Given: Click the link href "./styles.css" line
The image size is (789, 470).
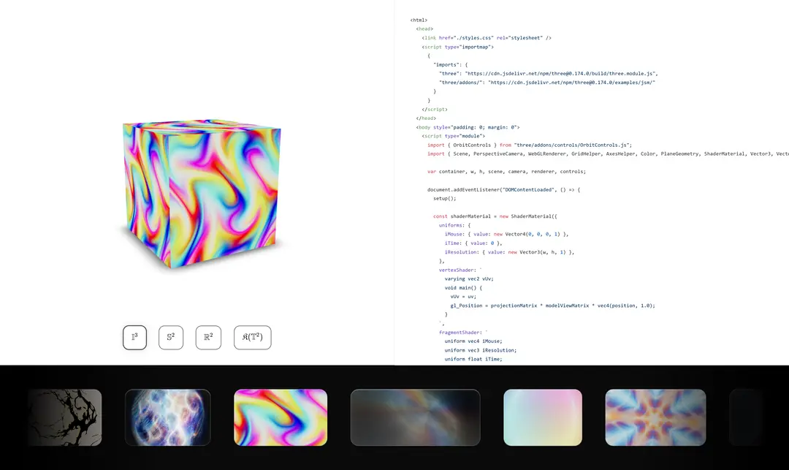Looking at the screenshot, I should coord(487,38).
